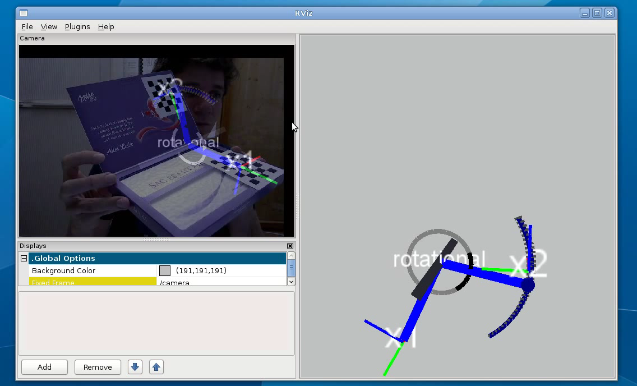Image resolution: width=637 pixels, height=386 pixels.
Task: Click the Background Color value (191,191,191)
Action: click(x=201, y=270)
